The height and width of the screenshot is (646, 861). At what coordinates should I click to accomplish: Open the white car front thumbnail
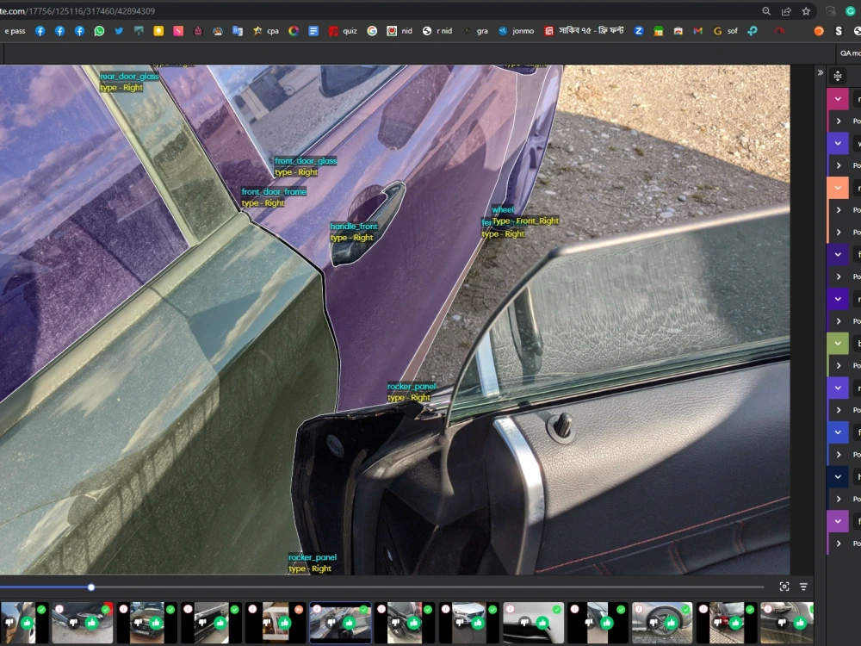(x=468, y=623)
